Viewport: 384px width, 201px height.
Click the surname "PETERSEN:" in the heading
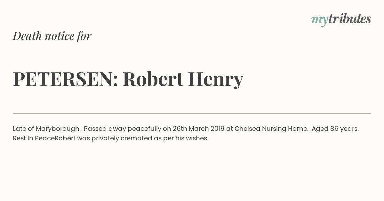[x=66, y=79]
